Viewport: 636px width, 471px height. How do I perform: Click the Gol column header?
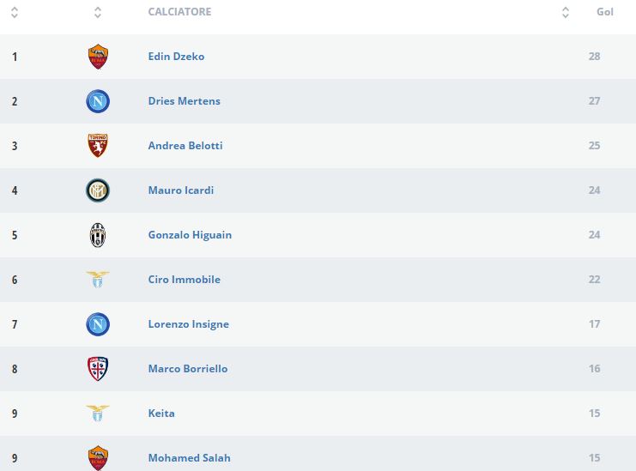click(604, 12)
